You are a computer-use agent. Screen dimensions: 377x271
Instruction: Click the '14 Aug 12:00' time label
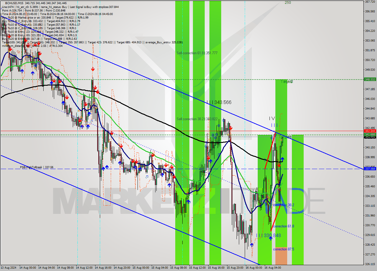(x=84, y=268)
